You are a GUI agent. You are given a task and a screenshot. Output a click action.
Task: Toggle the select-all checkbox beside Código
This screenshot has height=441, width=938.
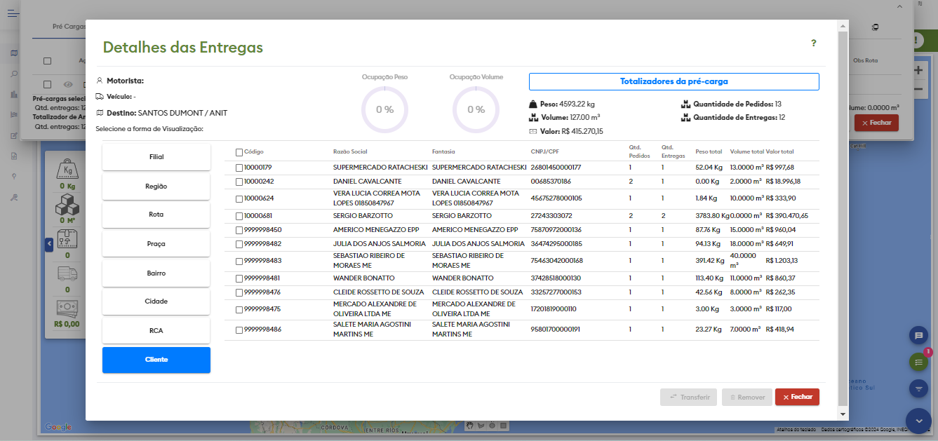[239, 152]
